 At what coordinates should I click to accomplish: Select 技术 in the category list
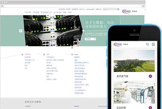[26, 65]
